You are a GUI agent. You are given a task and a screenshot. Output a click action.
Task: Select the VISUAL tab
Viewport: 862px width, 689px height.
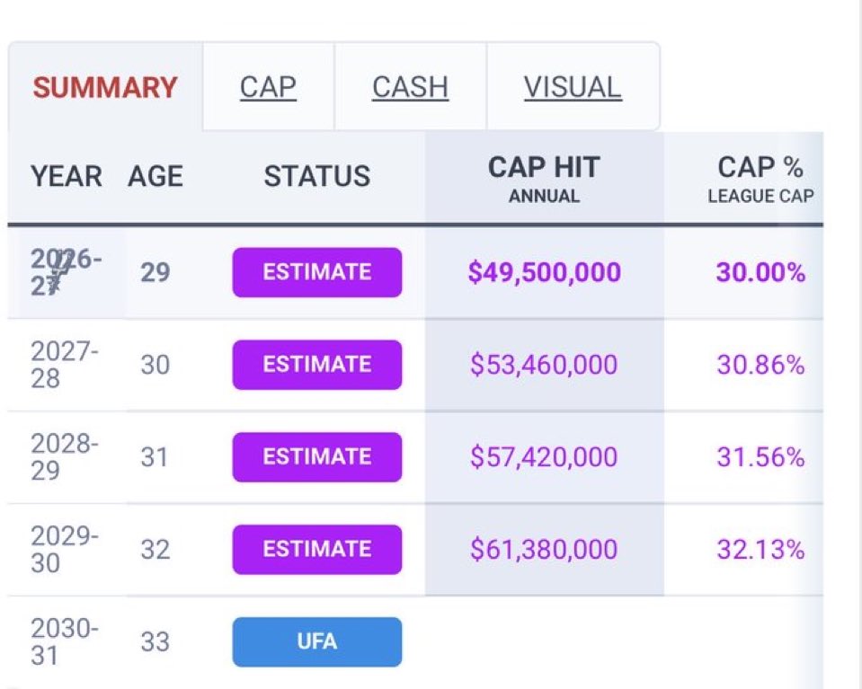click(x=573, y=87)
